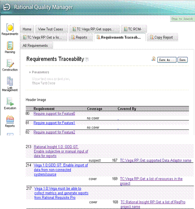Open test case Get a list of resources

[x=151, y=181]
